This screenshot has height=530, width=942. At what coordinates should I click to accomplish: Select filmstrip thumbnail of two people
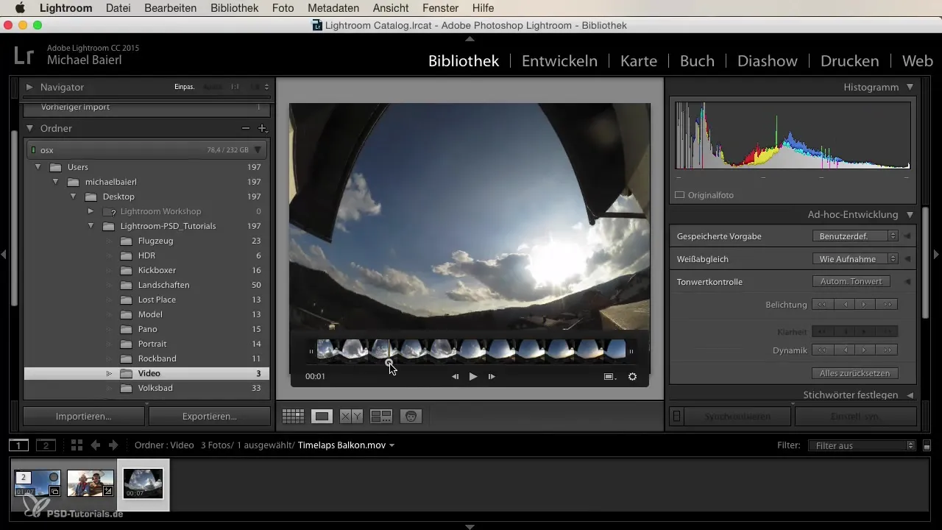point(91,484)
